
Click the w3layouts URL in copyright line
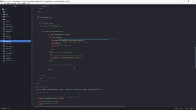(x=75, y=89)
